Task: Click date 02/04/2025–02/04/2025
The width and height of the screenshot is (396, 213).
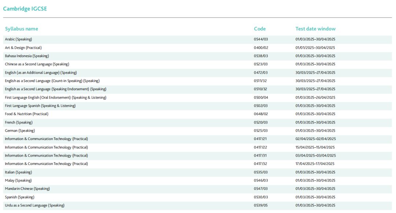Action: (x=316, y=139)
